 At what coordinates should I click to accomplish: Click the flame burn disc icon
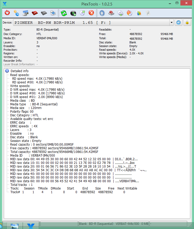[x=130, y=13]
